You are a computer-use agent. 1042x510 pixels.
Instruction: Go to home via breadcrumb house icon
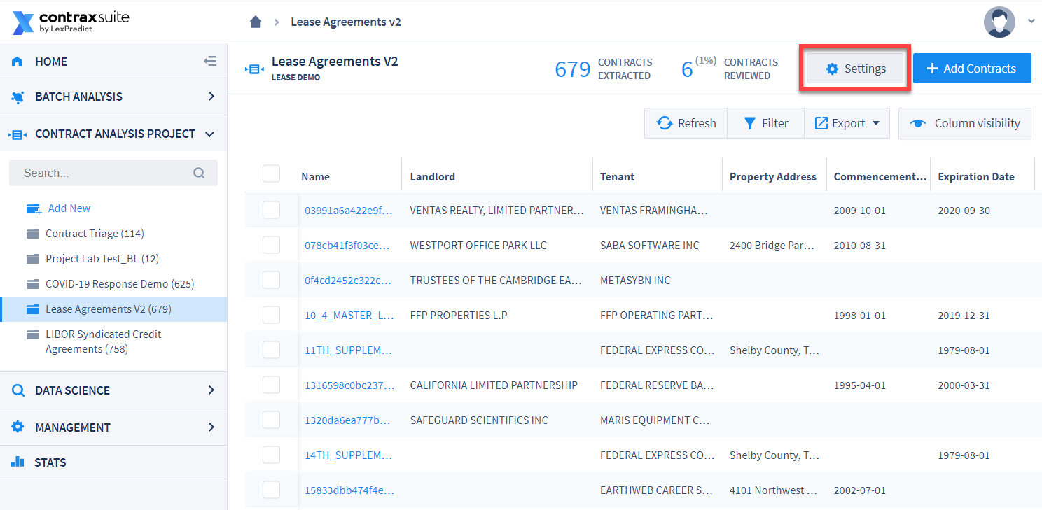coord(256,22)
